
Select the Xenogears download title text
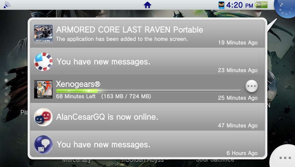point(78,84)
